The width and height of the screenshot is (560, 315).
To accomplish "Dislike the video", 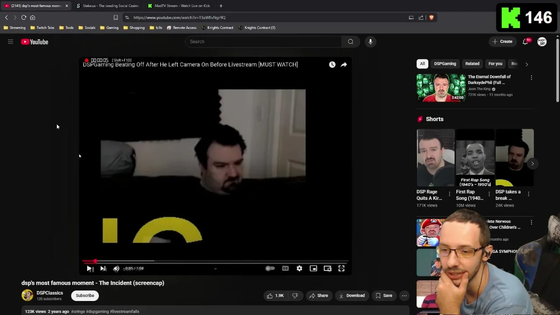I will pos(295,295).
